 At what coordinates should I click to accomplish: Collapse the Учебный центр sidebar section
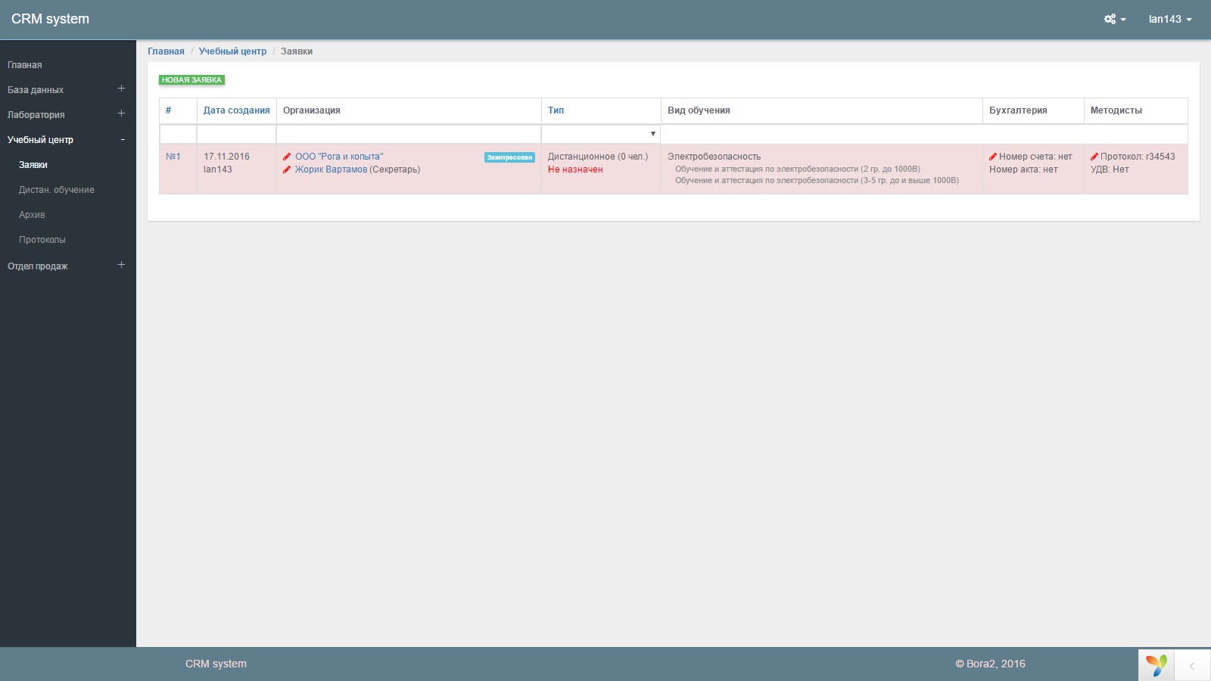coord(123,139)
